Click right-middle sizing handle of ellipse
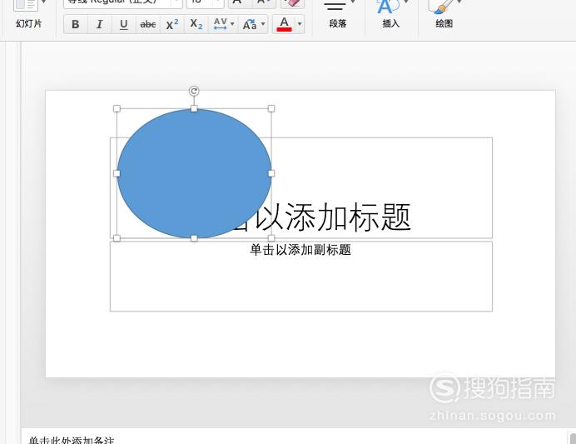The image size is (576, 444). [271, 173]
